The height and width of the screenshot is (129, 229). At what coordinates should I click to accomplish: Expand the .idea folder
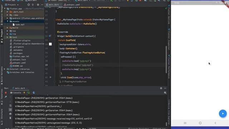click(8, 15)
